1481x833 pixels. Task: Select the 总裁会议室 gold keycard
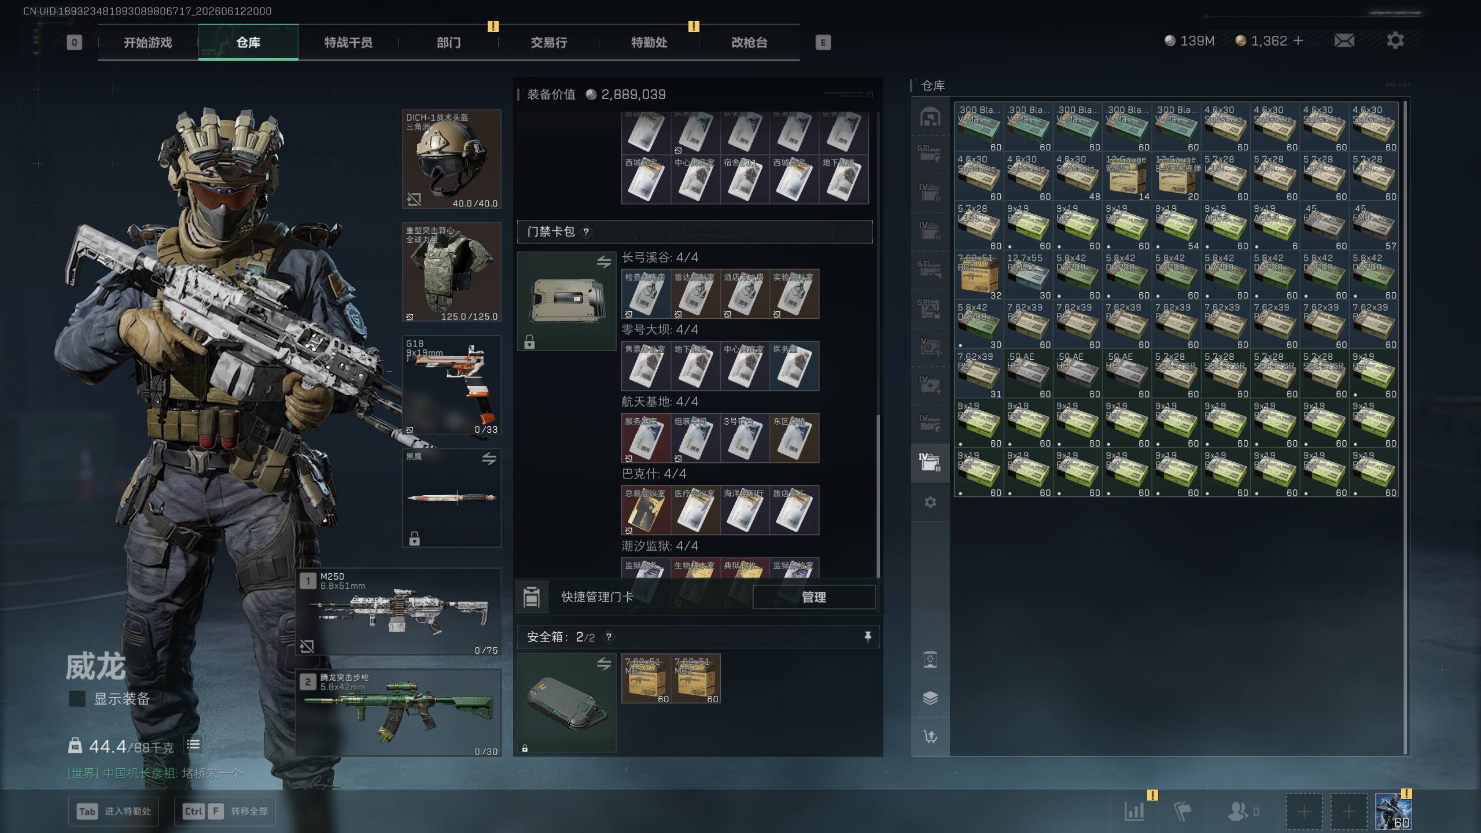[646, 510]
